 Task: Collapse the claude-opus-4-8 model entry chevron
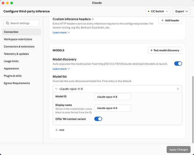(56, 89)
